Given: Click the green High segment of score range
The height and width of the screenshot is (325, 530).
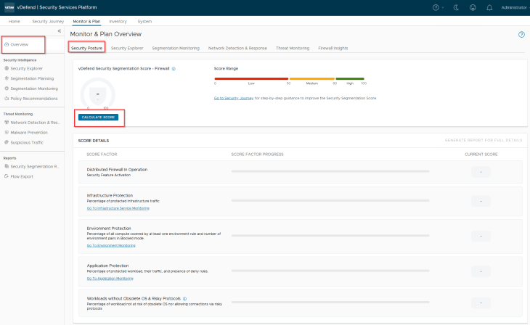Looking at the screenshot, I should (350, 78).
